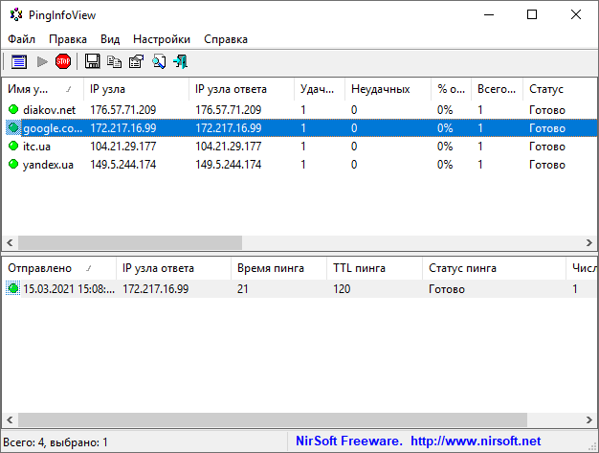Viewport: 599px width, 453px height.
Task: Sort by the Имя у... column header
Action: click(x=43, y=89)
